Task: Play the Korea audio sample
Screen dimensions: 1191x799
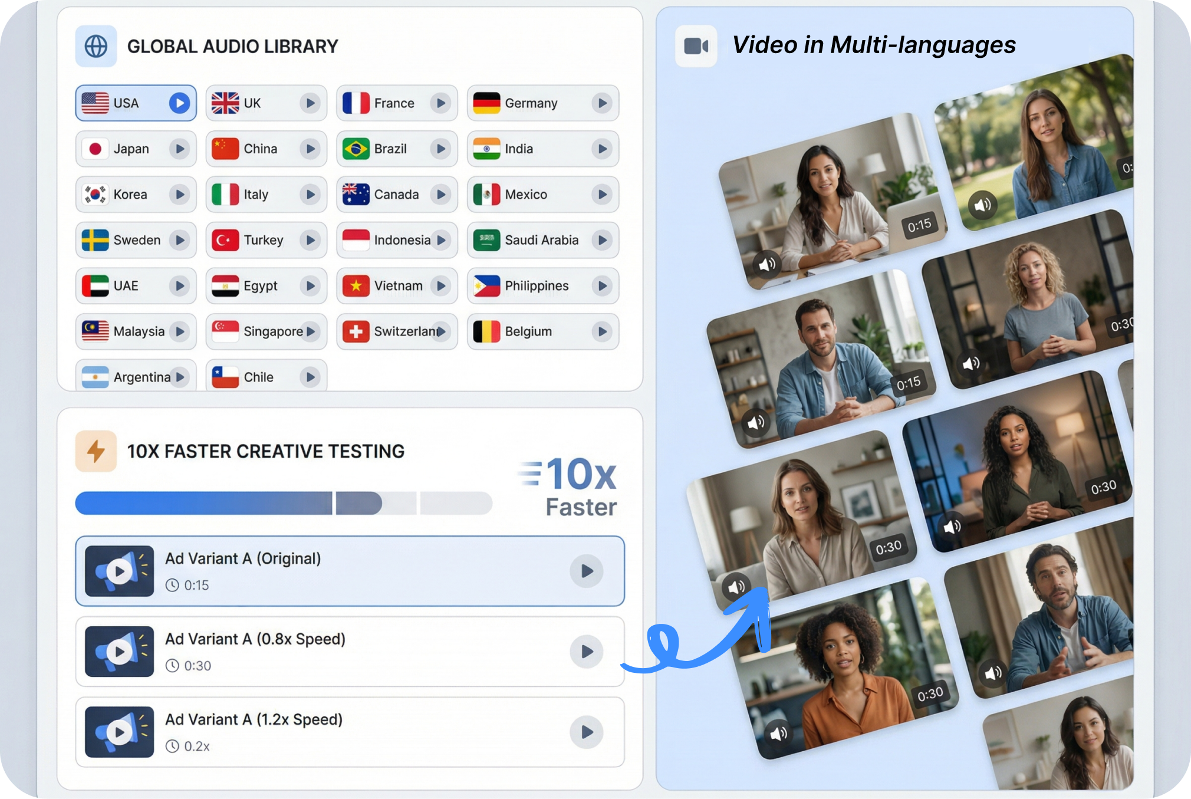Action: [x=179, y=194]
